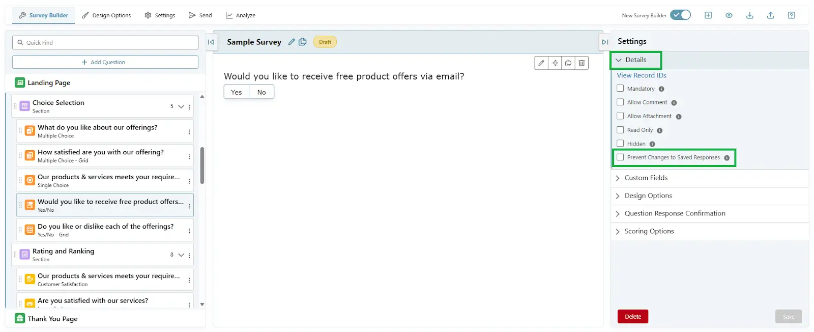
Task: Click the copy question icon in the toolbar
Action: 568,63
